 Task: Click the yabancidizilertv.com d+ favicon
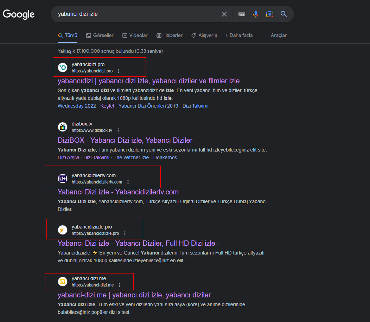coord(63,179)
